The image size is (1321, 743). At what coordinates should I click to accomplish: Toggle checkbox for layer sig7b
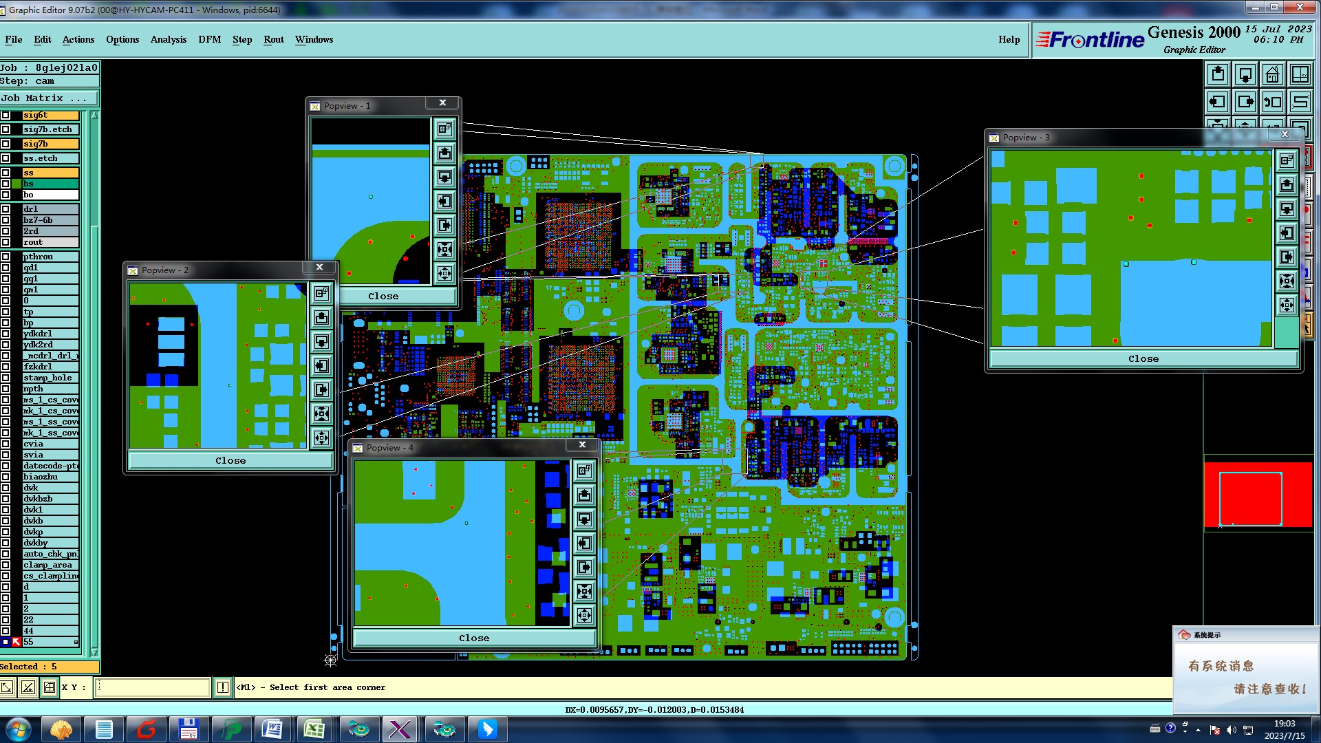6,144
